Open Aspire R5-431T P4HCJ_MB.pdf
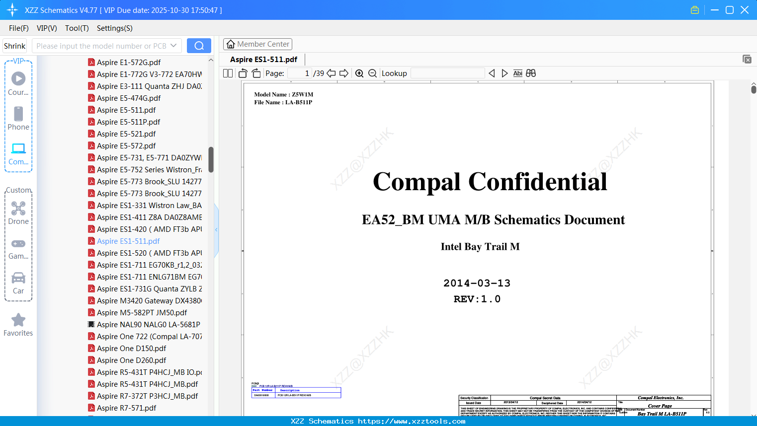The width and height of the screenshot is (757, 426). point(148,384)
